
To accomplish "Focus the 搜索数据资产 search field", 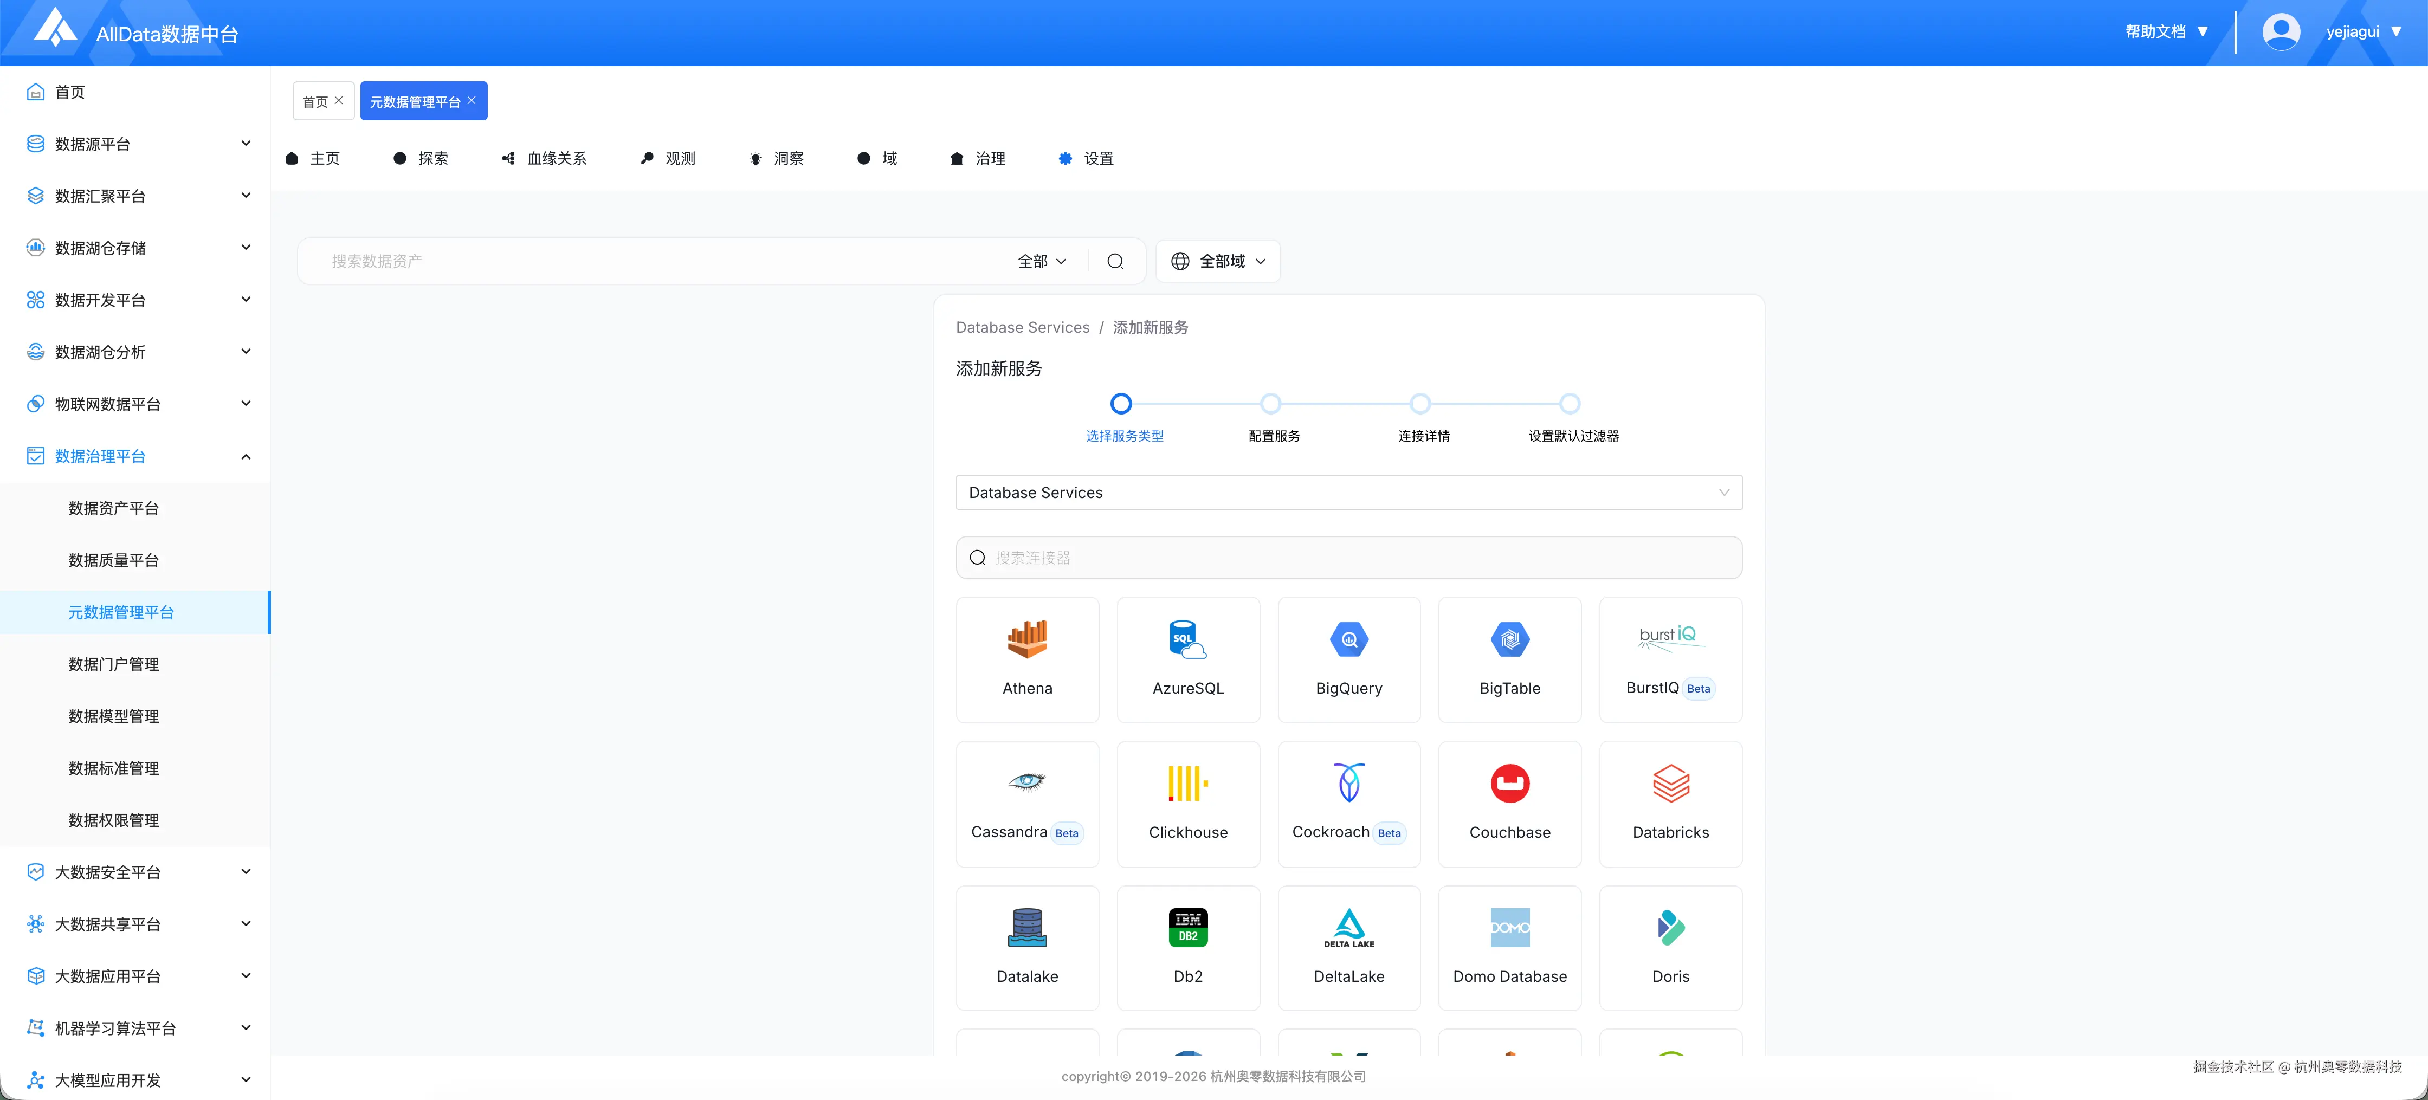I will pos(660,261).
